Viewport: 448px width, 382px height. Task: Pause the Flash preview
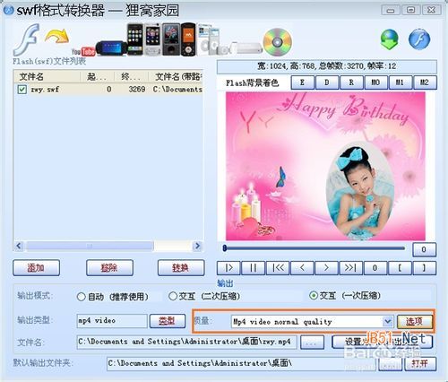[x=253, y=268]
